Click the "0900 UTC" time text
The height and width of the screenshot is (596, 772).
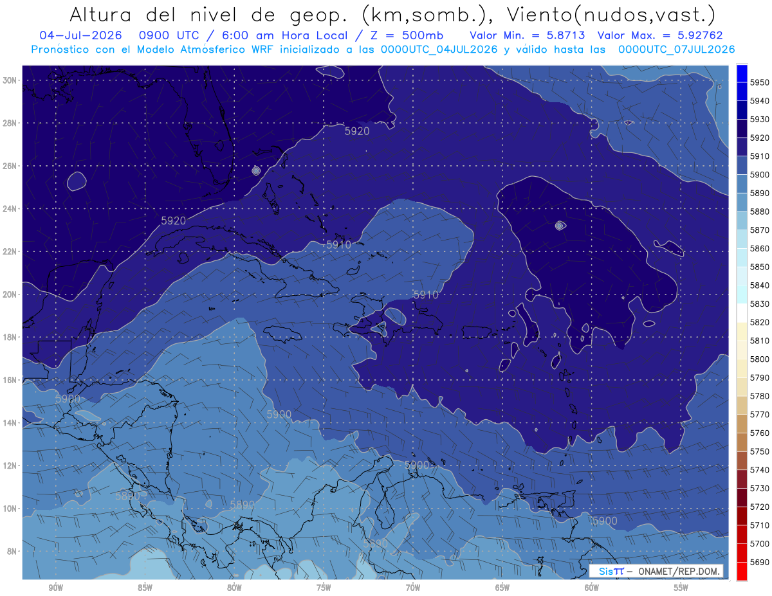175,35
